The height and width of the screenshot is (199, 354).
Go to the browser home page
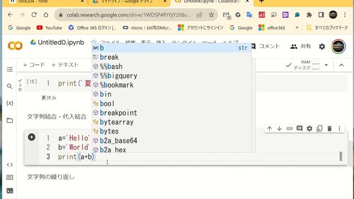click(x=46, y=15)
